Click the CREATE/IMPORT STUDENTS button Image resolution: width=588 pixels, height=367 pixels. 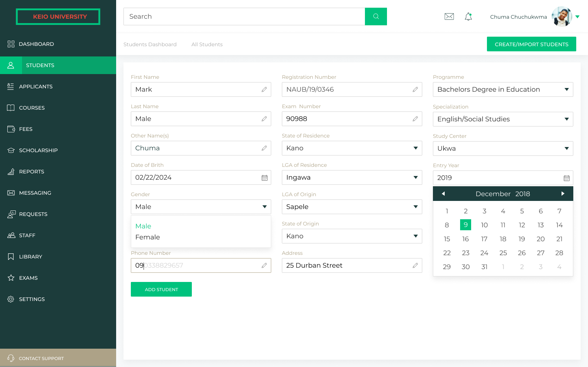[x=531, y=44]
